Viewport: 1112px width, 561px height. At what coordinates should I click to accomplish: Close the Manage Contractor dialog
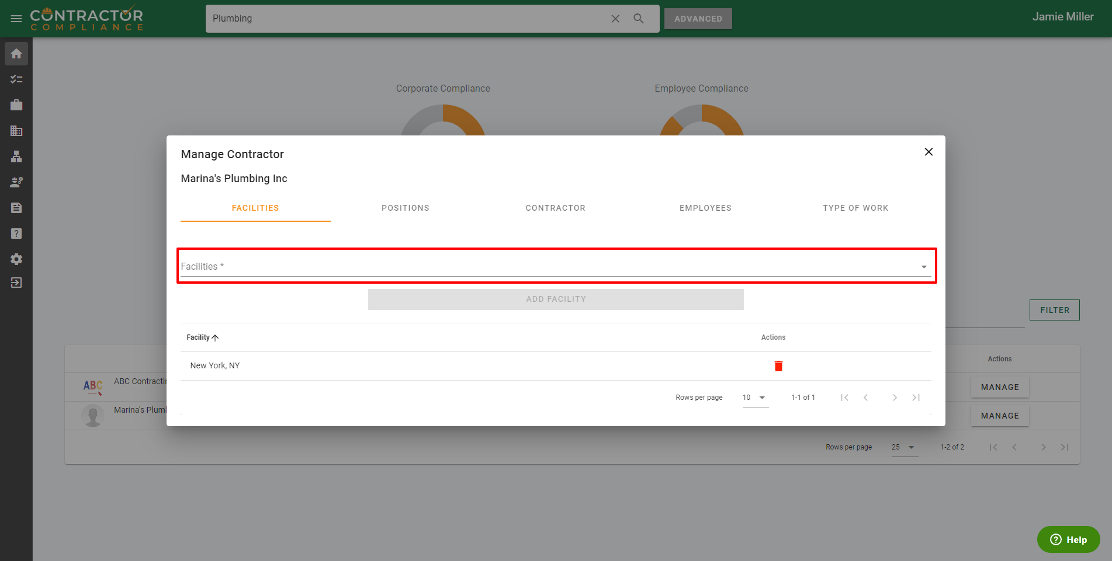(929, 152)
